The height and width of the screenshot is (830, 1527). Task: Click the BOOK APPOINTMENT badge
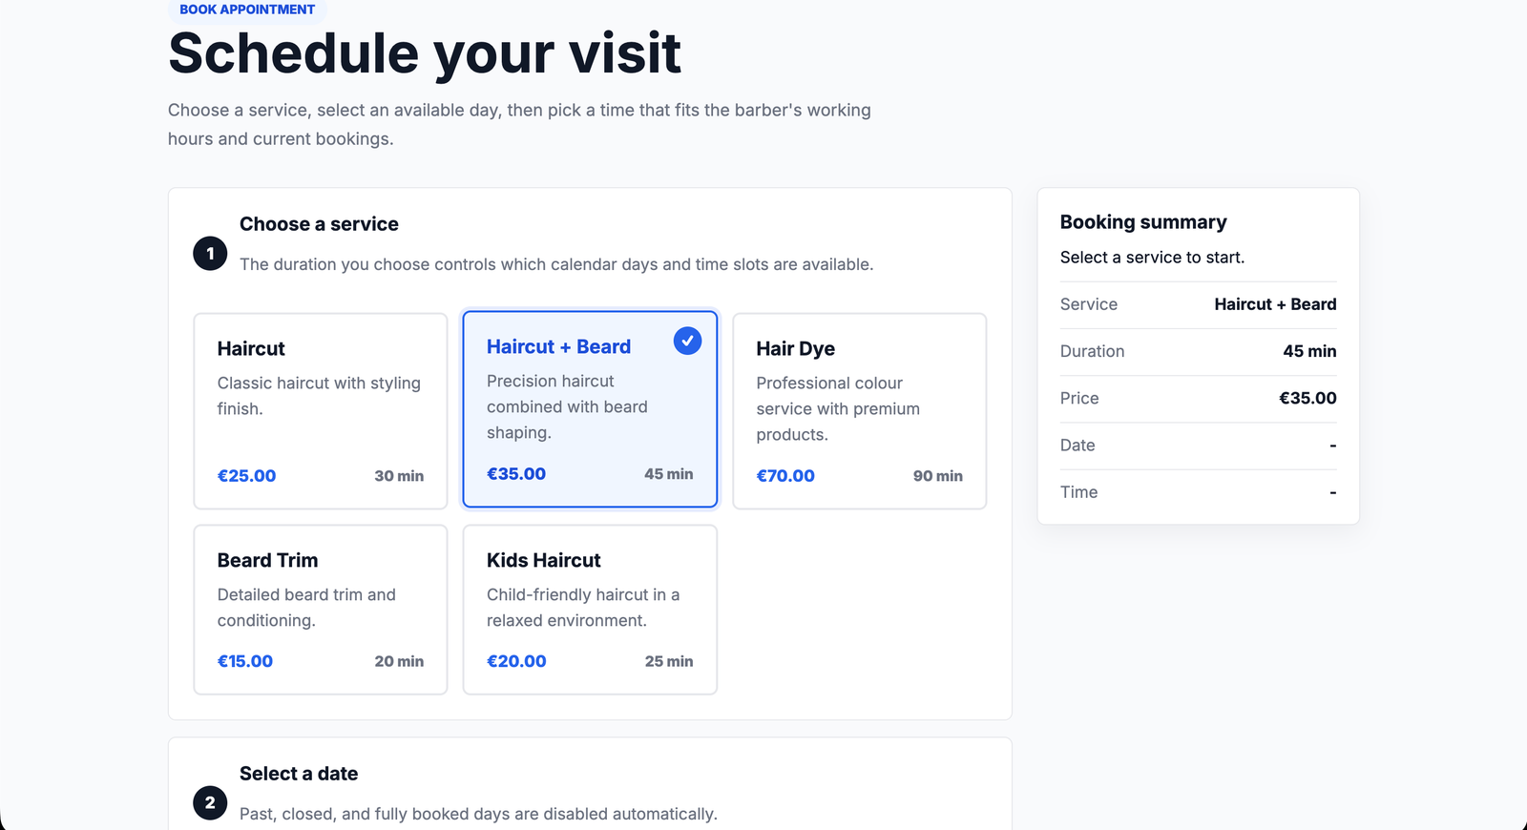247,10
